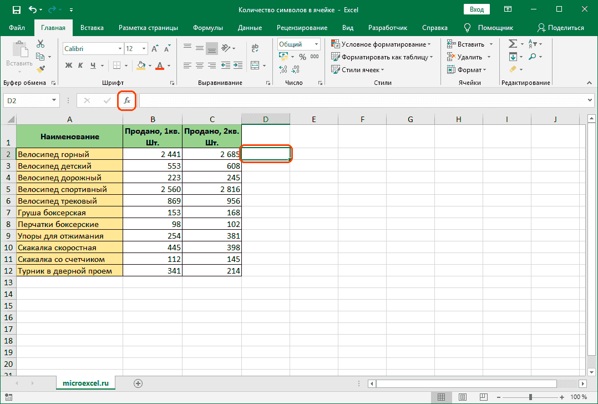This screenshot has width=598, height=404.
Task: Select the Format Painter brush icon
Action: tap(40, 69)
